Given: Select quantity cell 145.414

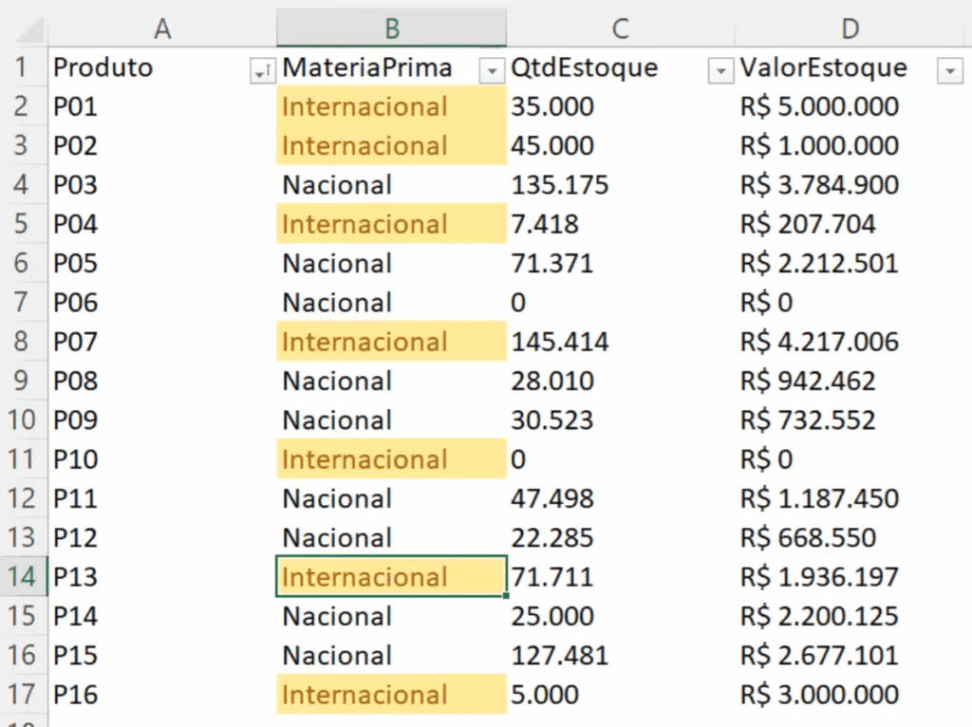Looking at the screenshot, I should click(621, 342).
